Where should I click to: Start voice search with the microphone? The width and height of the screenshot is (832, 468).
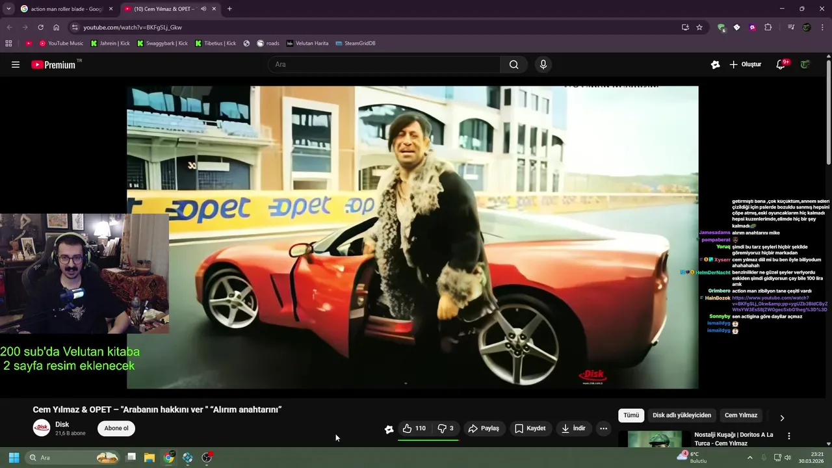(543, 64)
